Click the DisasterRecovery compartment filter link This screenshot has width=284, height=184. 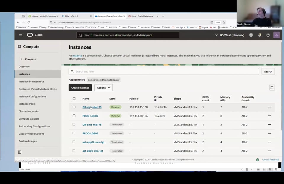coord(111,80)
